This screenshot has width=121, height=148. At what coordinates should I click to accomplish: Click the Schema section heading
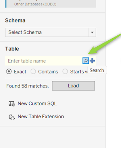(15, 20)
